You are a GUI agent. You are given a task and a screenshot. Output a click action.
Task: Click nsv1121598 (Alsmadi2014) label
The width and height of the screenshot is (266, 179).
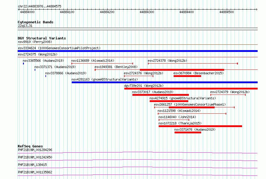(179, 111)
